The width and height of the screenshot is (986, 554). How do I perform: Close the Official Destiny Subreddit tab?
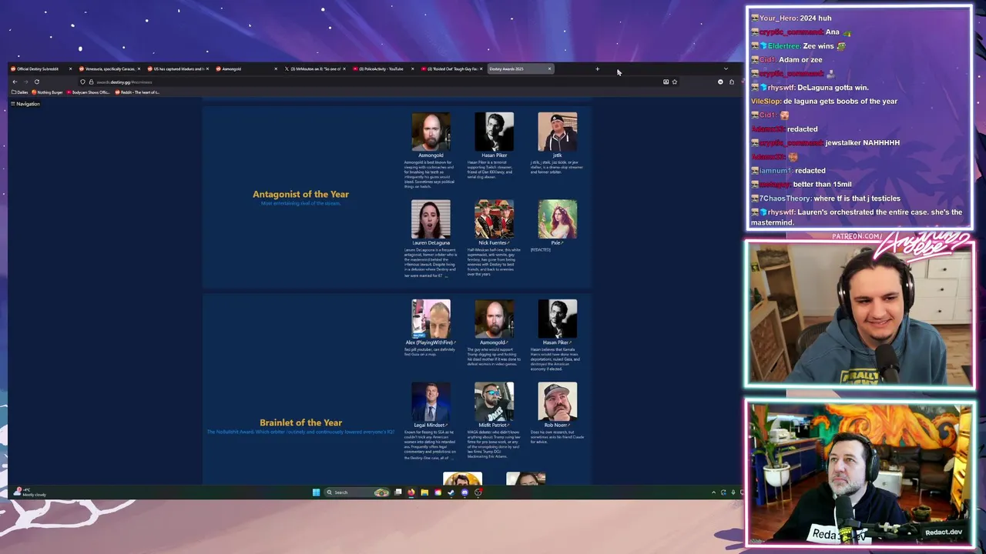(x=70, y=69)
